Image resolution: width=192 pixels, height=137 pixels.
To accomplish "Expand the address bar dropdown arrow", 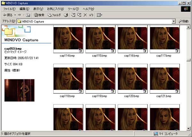I will [x=174, y=21].
